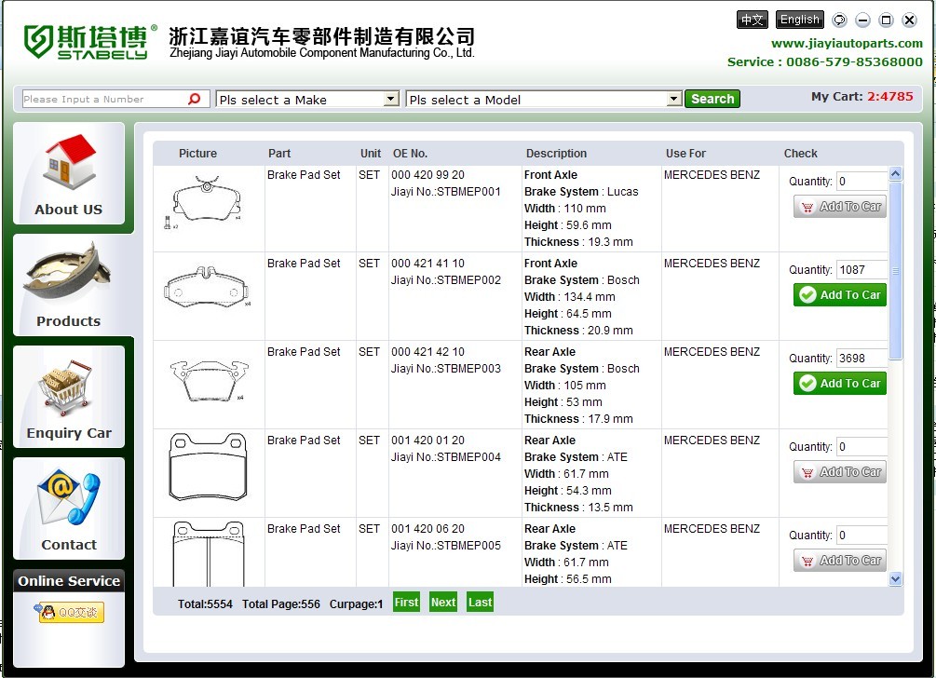Viewport: 936px width, 678px height.
Task: Click Total:5554 text
Action: [205, 604]
